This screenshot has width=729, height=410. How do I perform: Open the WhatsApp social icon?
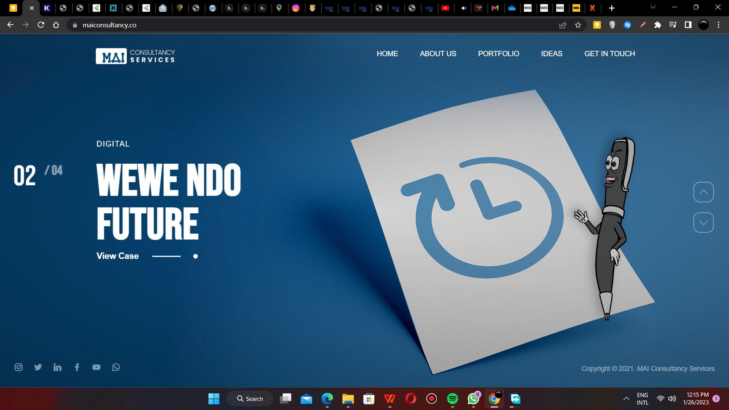click(x=116, y=367)
